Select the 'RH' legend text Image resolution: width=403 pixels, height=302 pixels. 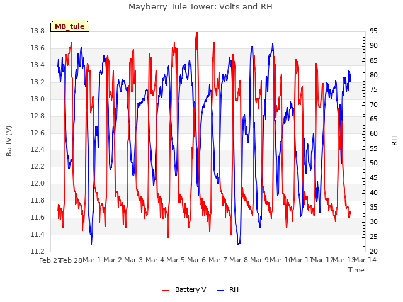[234, 289]
